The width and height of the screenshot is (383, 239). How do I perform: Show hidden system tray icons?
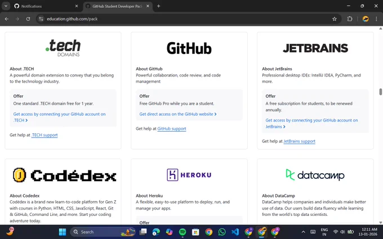tap(303, 232)
